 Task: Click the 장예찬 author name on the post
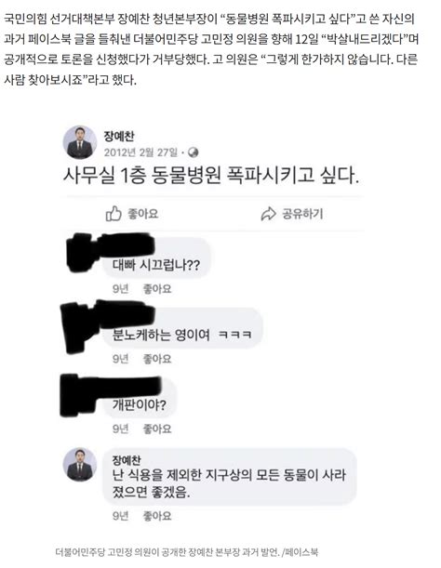pyautogui.click(x=119, y=137)
